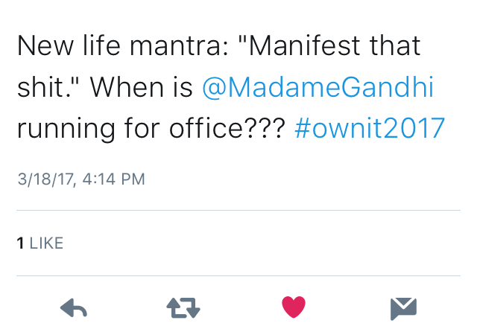The image size is (477, 335).
Task: Click the word "LIKE" beside the count
Action: pyautogui.click(x=46, y=243)
